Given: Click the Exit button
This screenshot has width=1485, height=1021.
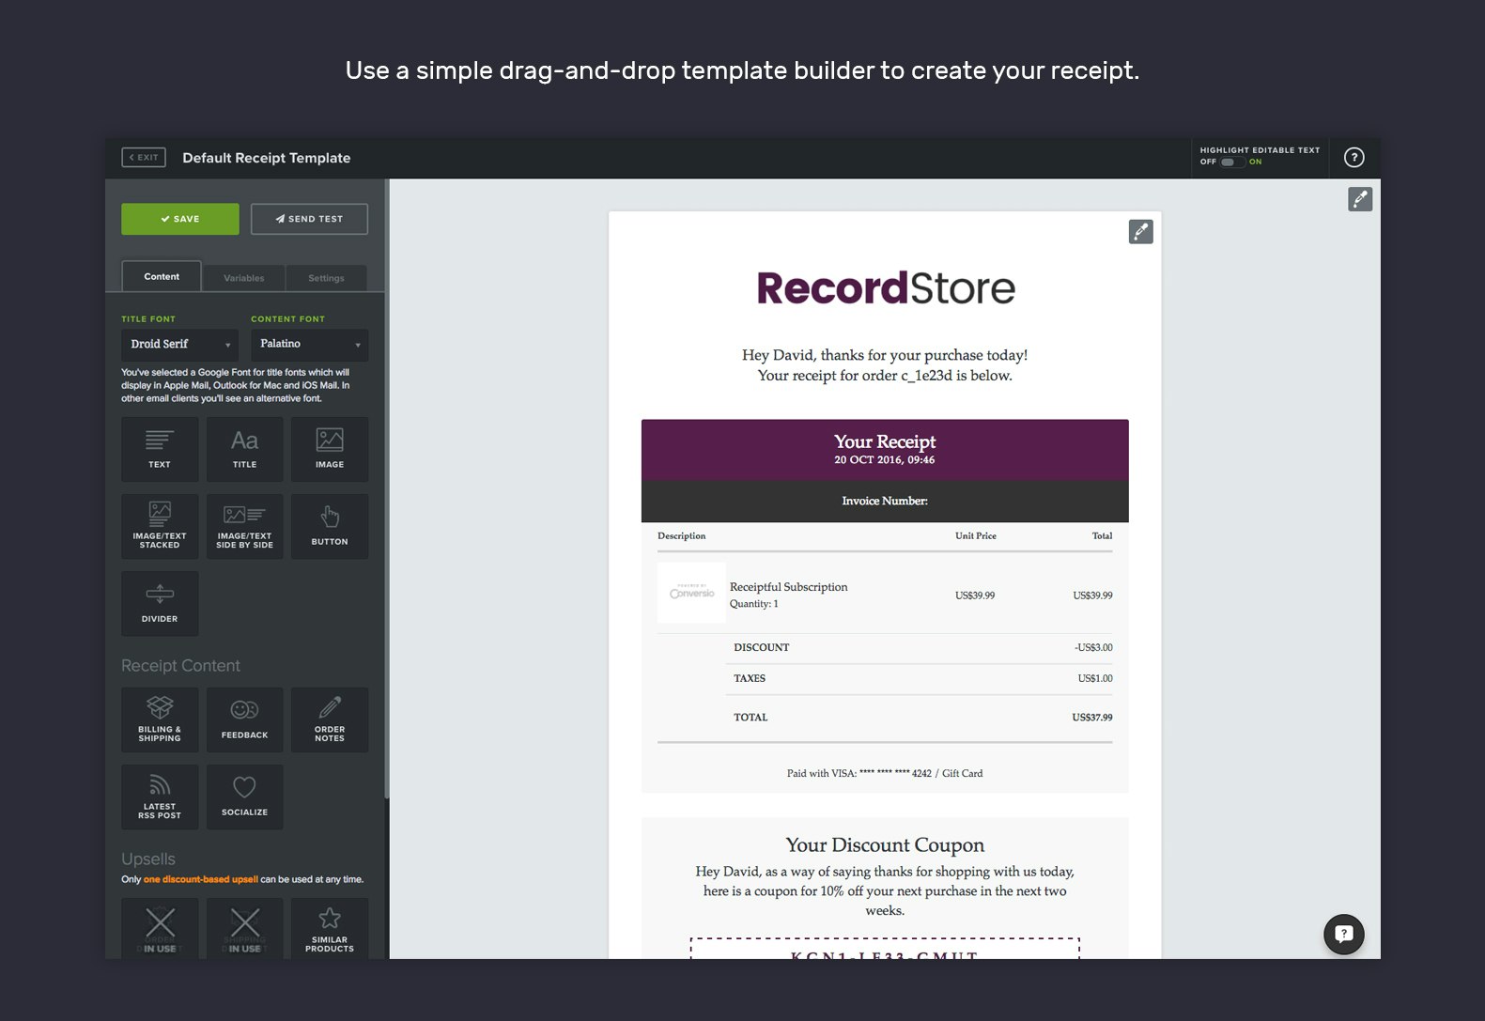Looking at the screenshot, I should tap(144, 158).
